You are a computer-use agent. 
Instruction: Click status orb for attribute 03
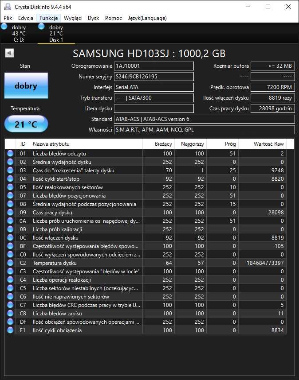tap(10, 171)
